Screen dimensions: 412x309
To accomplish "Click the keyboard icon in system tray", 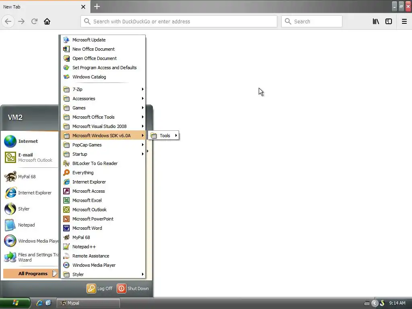I will tap(367, 303).
